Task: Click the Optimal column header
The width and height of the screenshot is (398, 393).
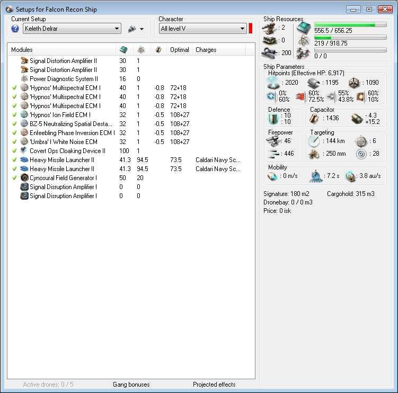Action: (180, 50)
